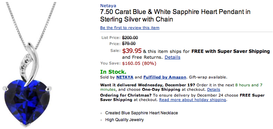
Task: Visit the NETAYA seller page link
Action: pos(124,77)
